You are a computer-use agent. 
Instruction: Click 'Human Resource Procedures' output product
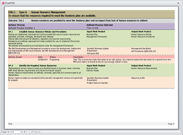143,36
